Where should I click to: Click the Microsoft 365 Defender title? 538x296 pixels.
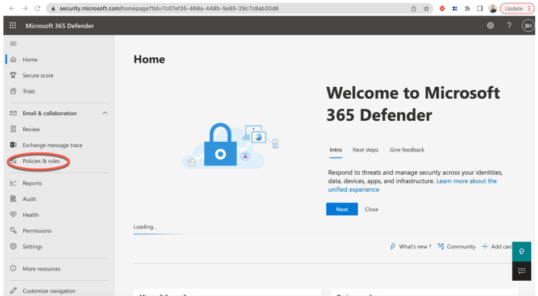pos(60,26)
